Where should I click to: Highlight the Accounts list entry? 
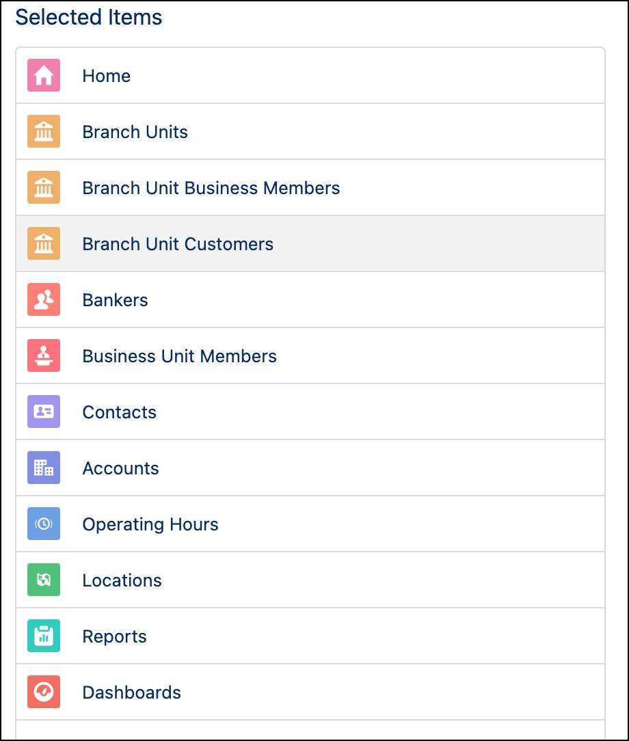coord(120,468)
